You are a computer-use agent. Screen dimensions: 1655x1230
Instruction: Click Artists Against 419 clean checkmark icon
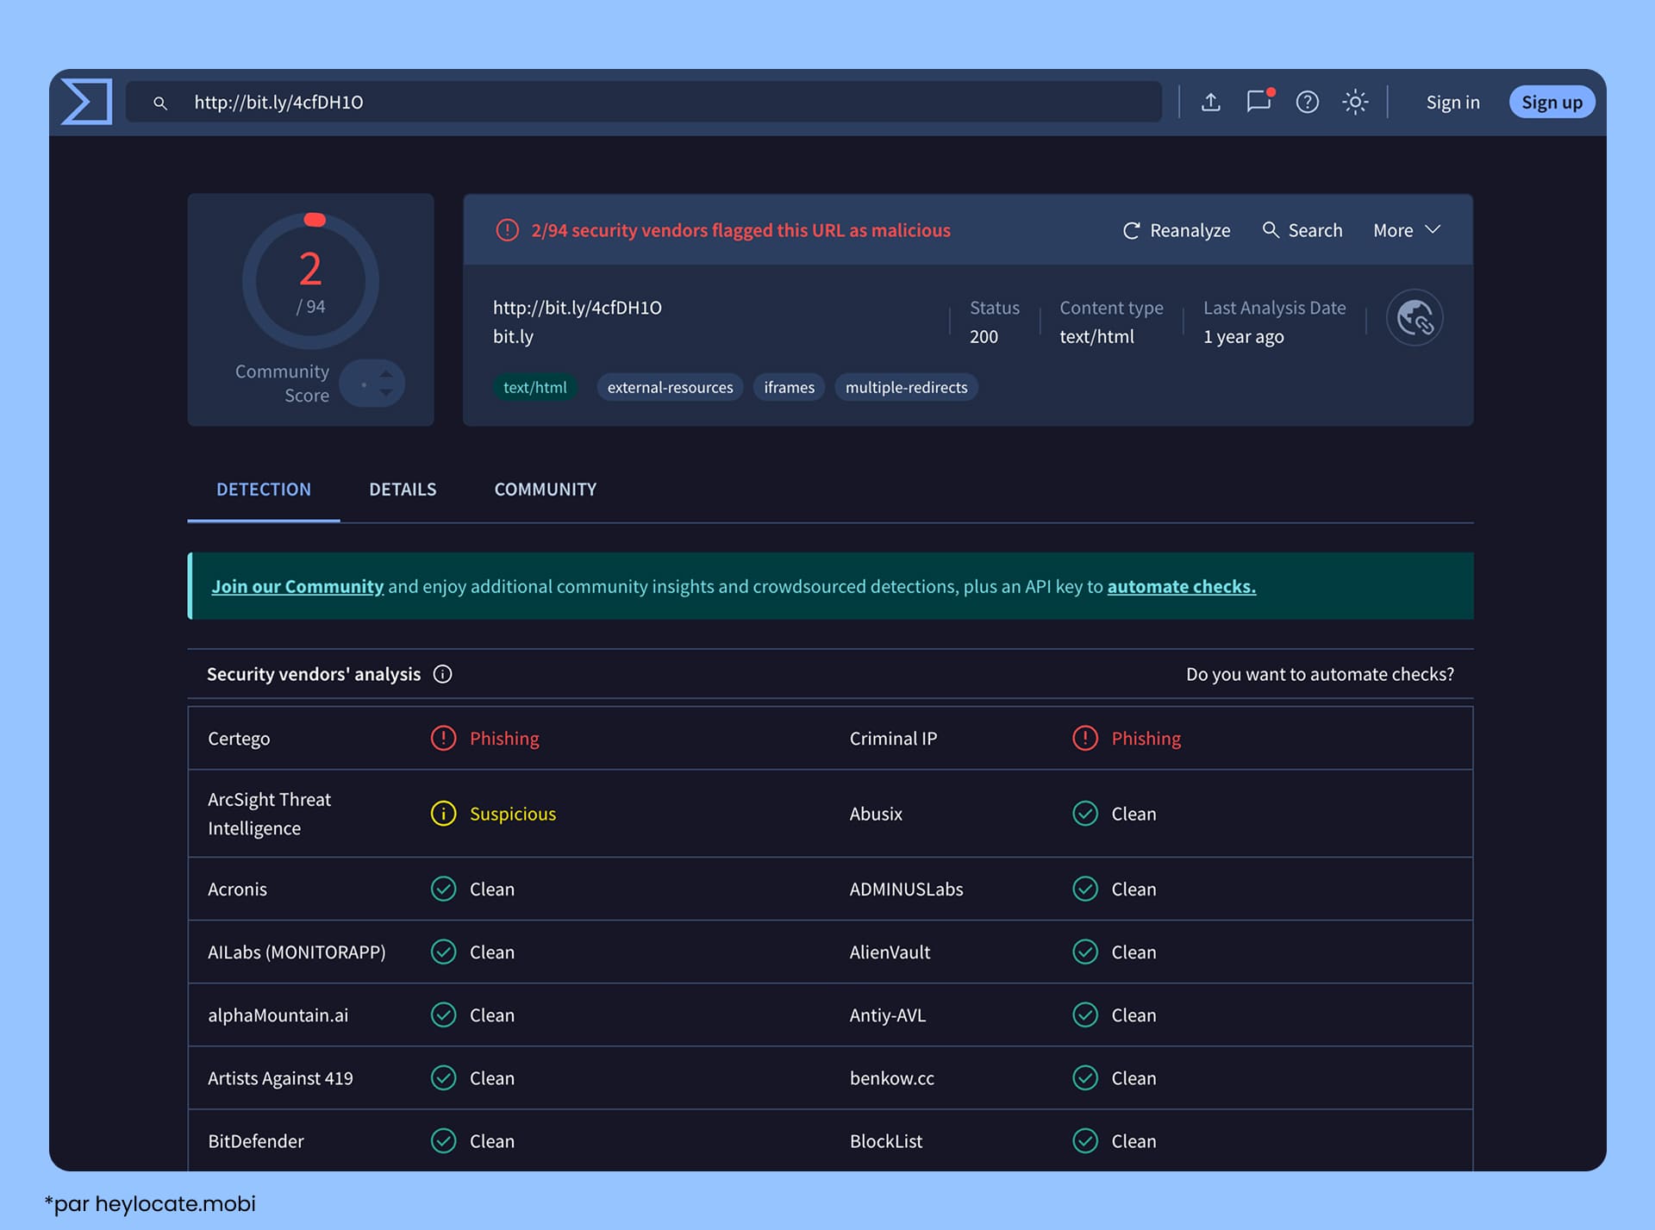click(x=443, y=1077)
